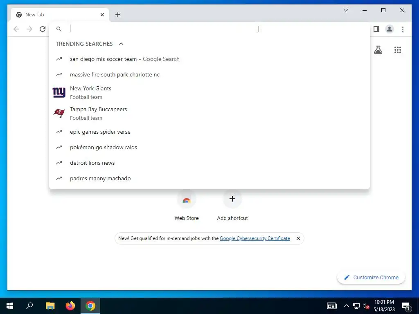Image resolution: width=419 pixels, height=314 pixels.
Task: Select 'pokémon go shadow raids' suggestion
Action: click(x=209, y=147)
